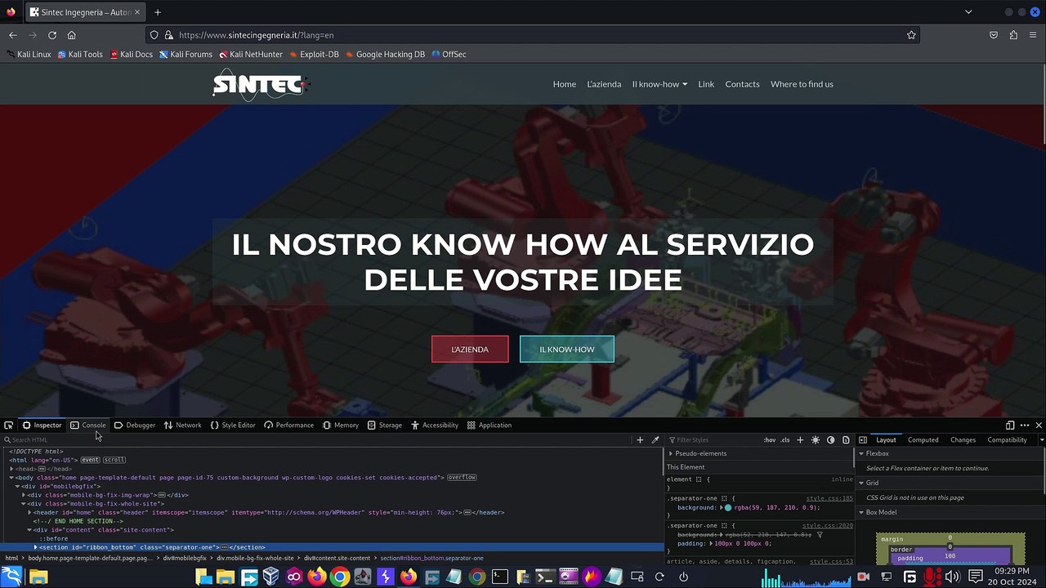Toggle dark color scheme simulation

click(831, 440)
